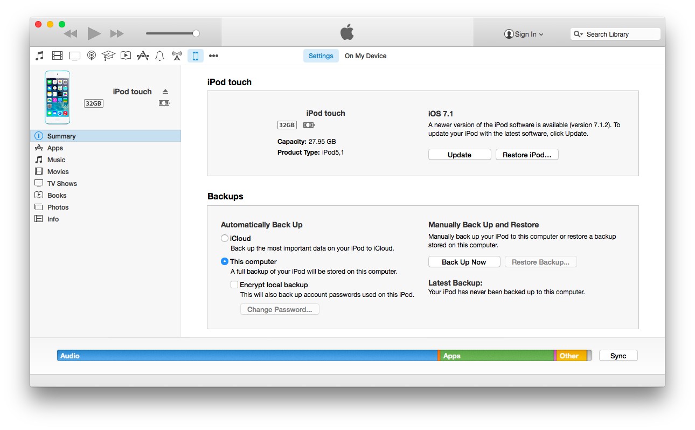
Task: Click the Music note icon in sidebar
Action: (38, 159)
